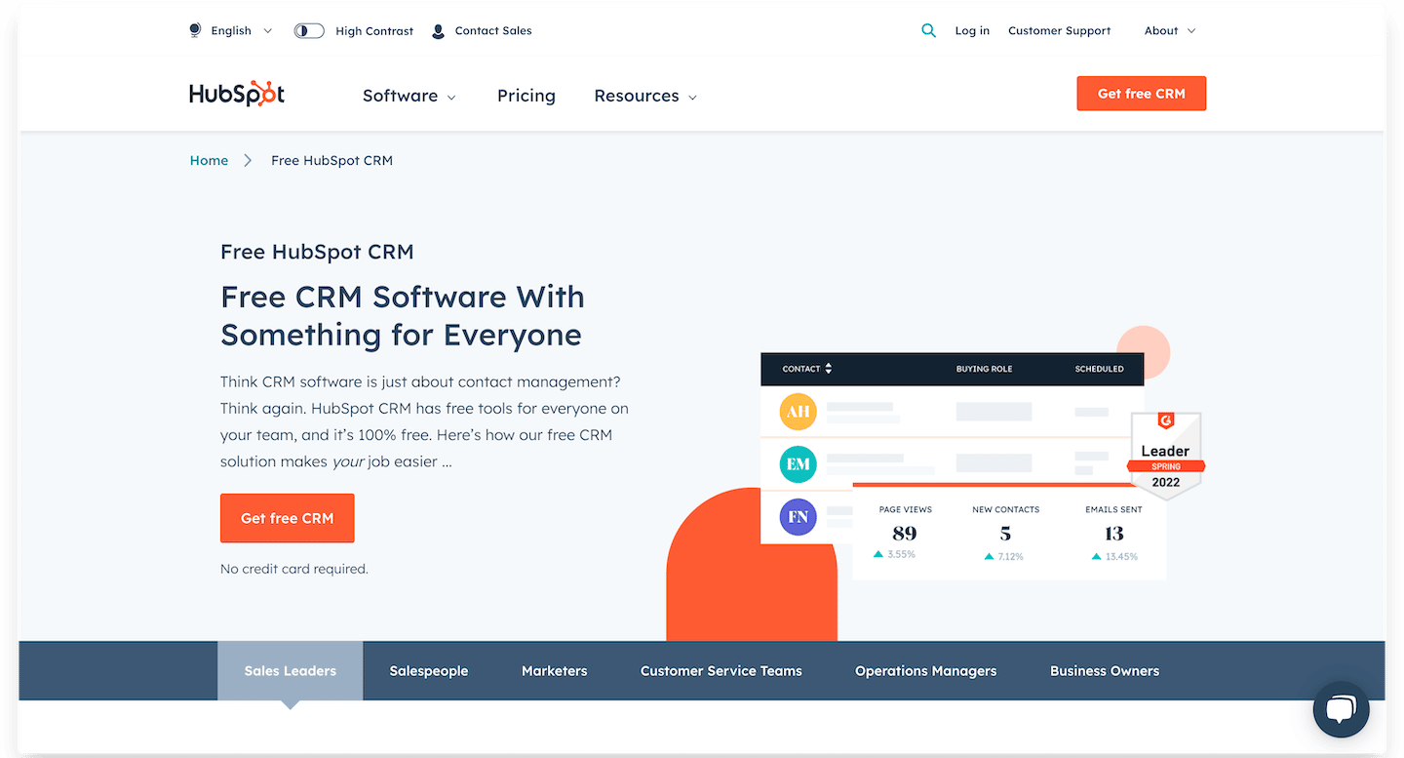Select the Sales Leaders tab
The height and width of the screenshot is (758, 1404).
click(x=290, y=670)
